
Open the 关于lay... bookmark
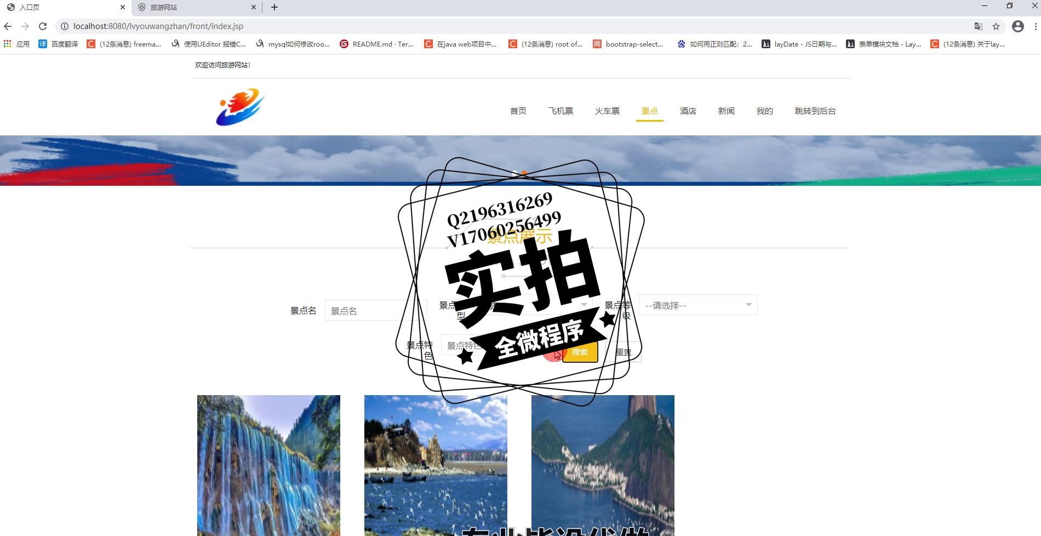968,44
